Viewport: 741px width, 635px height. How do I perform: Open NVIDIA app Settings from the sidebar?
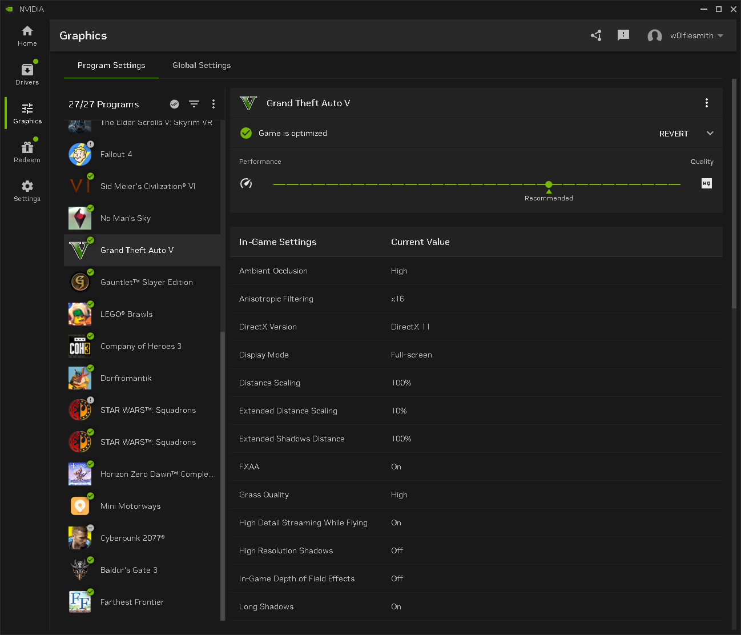point(27,190)
